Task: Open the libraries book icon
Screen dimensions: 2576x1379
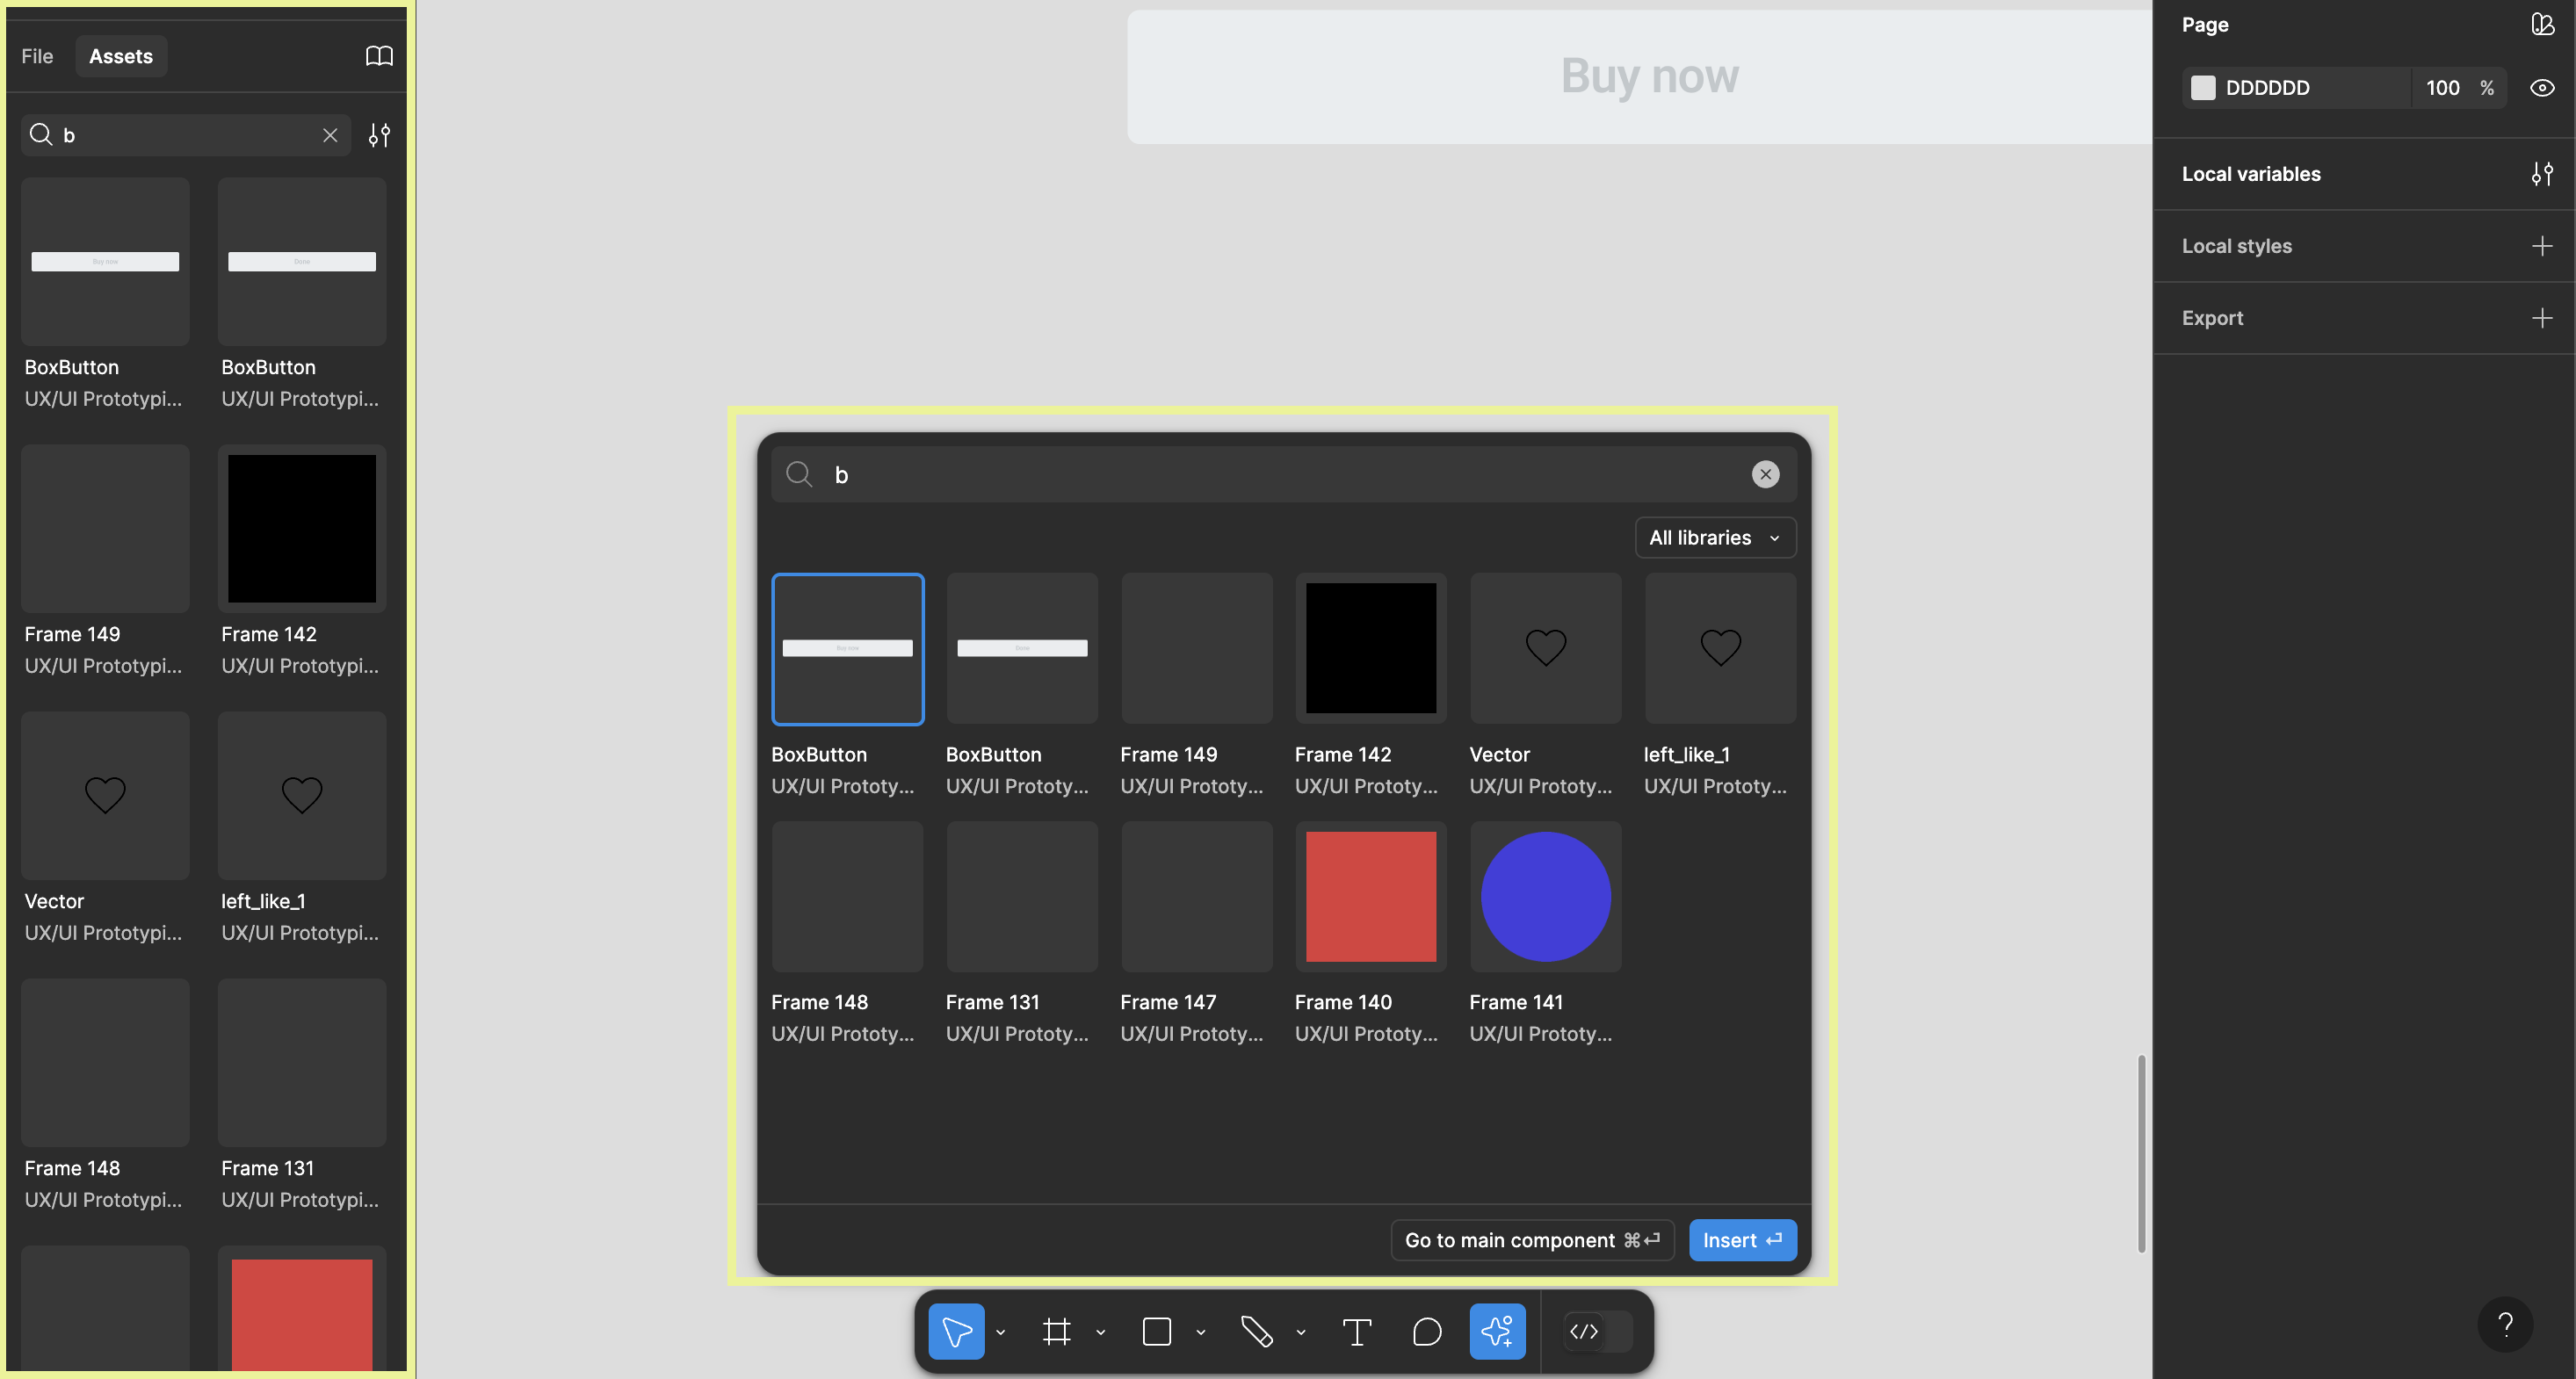Action: [379, 56]
